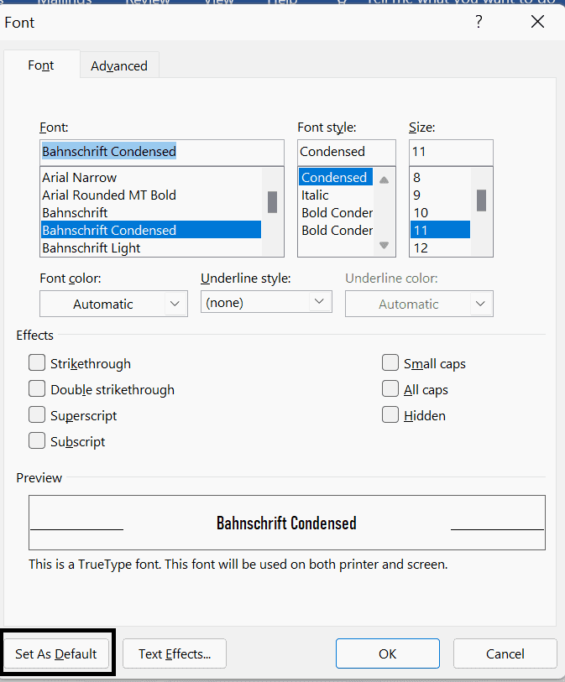Click the Help question mark icon
Screen dimensions: 565x682
click(x=479, y=22)
